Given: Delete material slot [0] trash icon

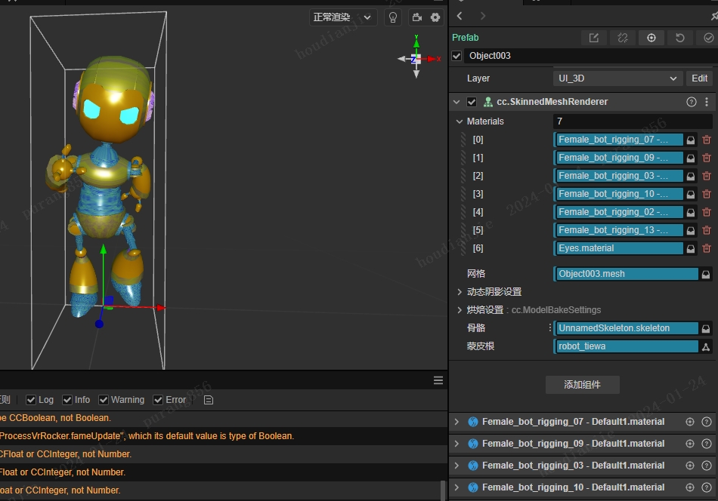Looking at the screenshot, I should point(707,140).
